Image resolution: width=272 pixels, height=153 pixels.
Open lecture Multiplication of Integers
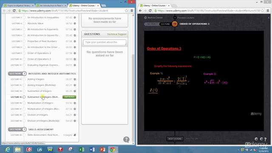click(40, 103)
